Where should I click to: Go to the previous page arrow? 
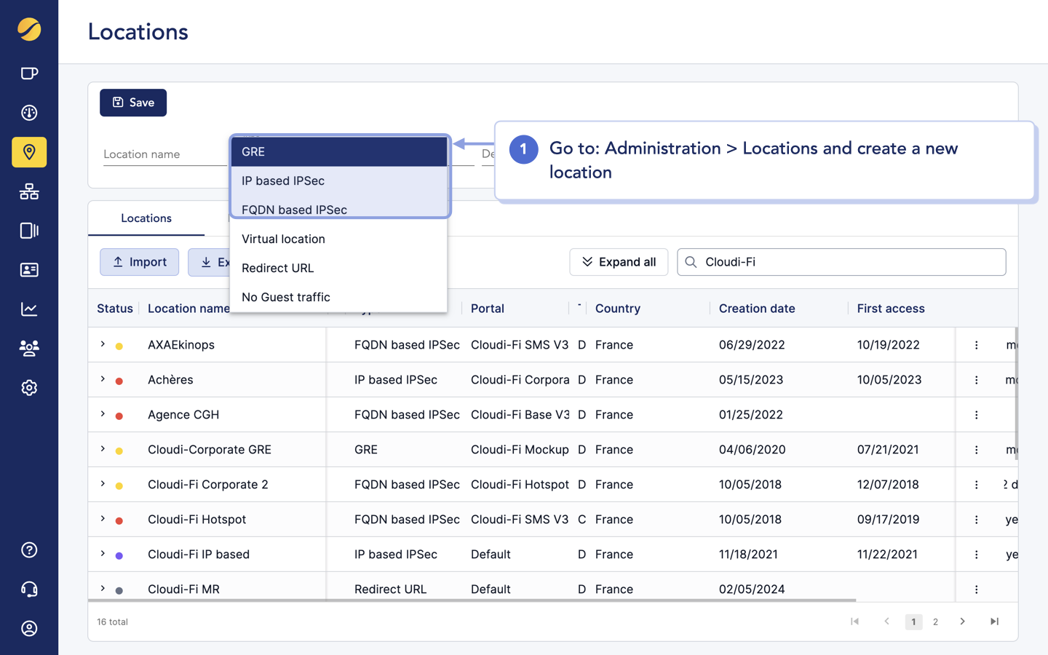point(886,622)
